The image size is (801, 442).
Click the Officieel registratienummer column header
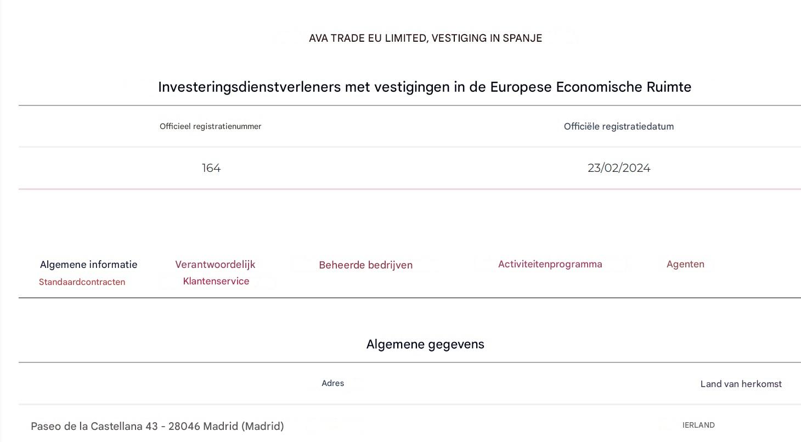click(210, 126)
